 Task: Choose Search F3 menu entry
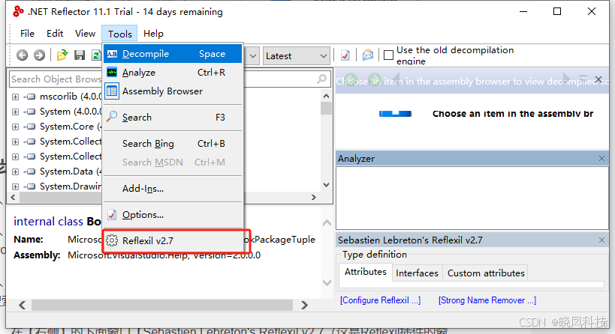point(173,118)
